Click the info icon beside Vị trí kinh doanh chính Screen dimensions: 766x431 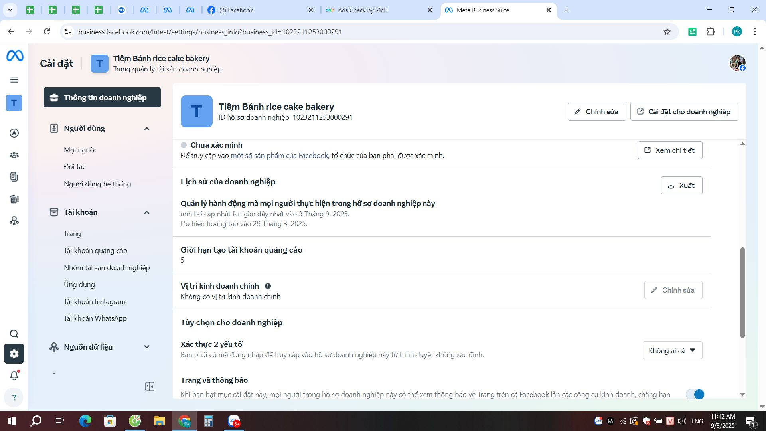pyautogui.click(x=268, y=286)
